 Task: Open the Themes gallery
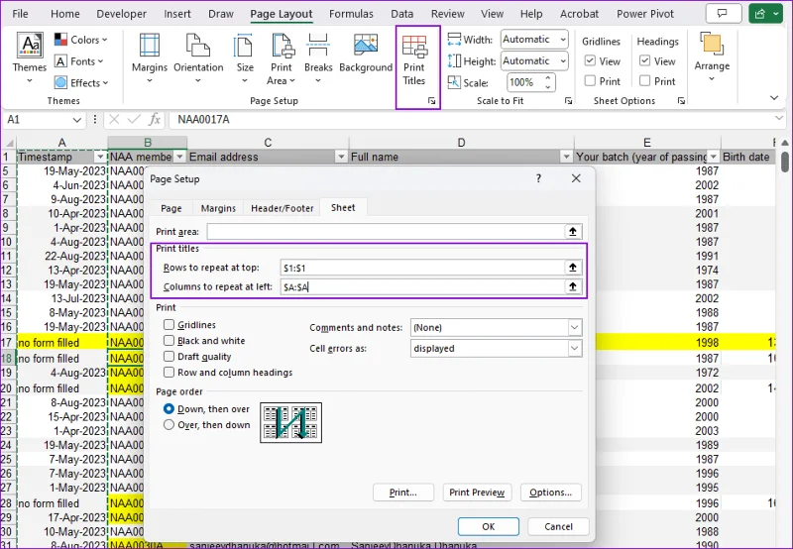30,58
